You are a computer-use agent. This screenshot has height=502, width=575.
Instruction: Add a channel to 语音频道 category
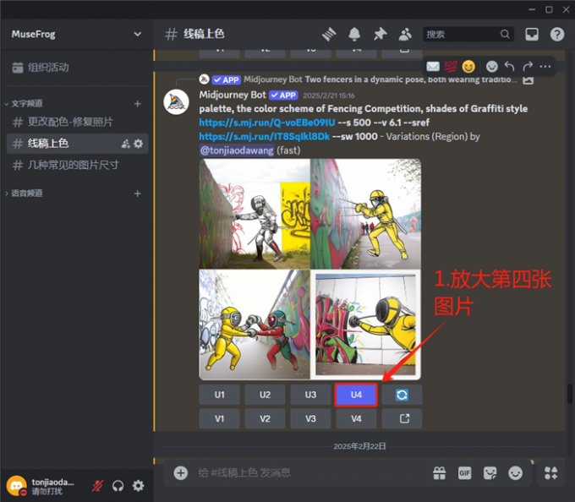click(138, 193)
